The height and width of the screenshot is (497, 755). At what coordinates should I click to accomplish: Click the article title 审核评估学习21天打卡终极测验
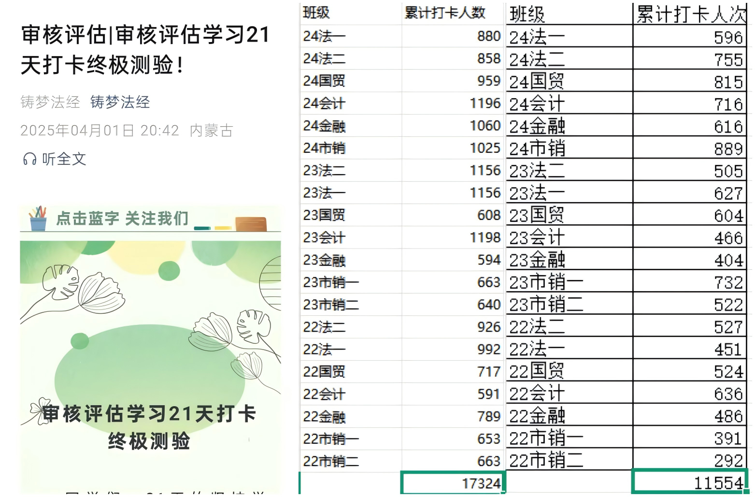pos(145,50)
